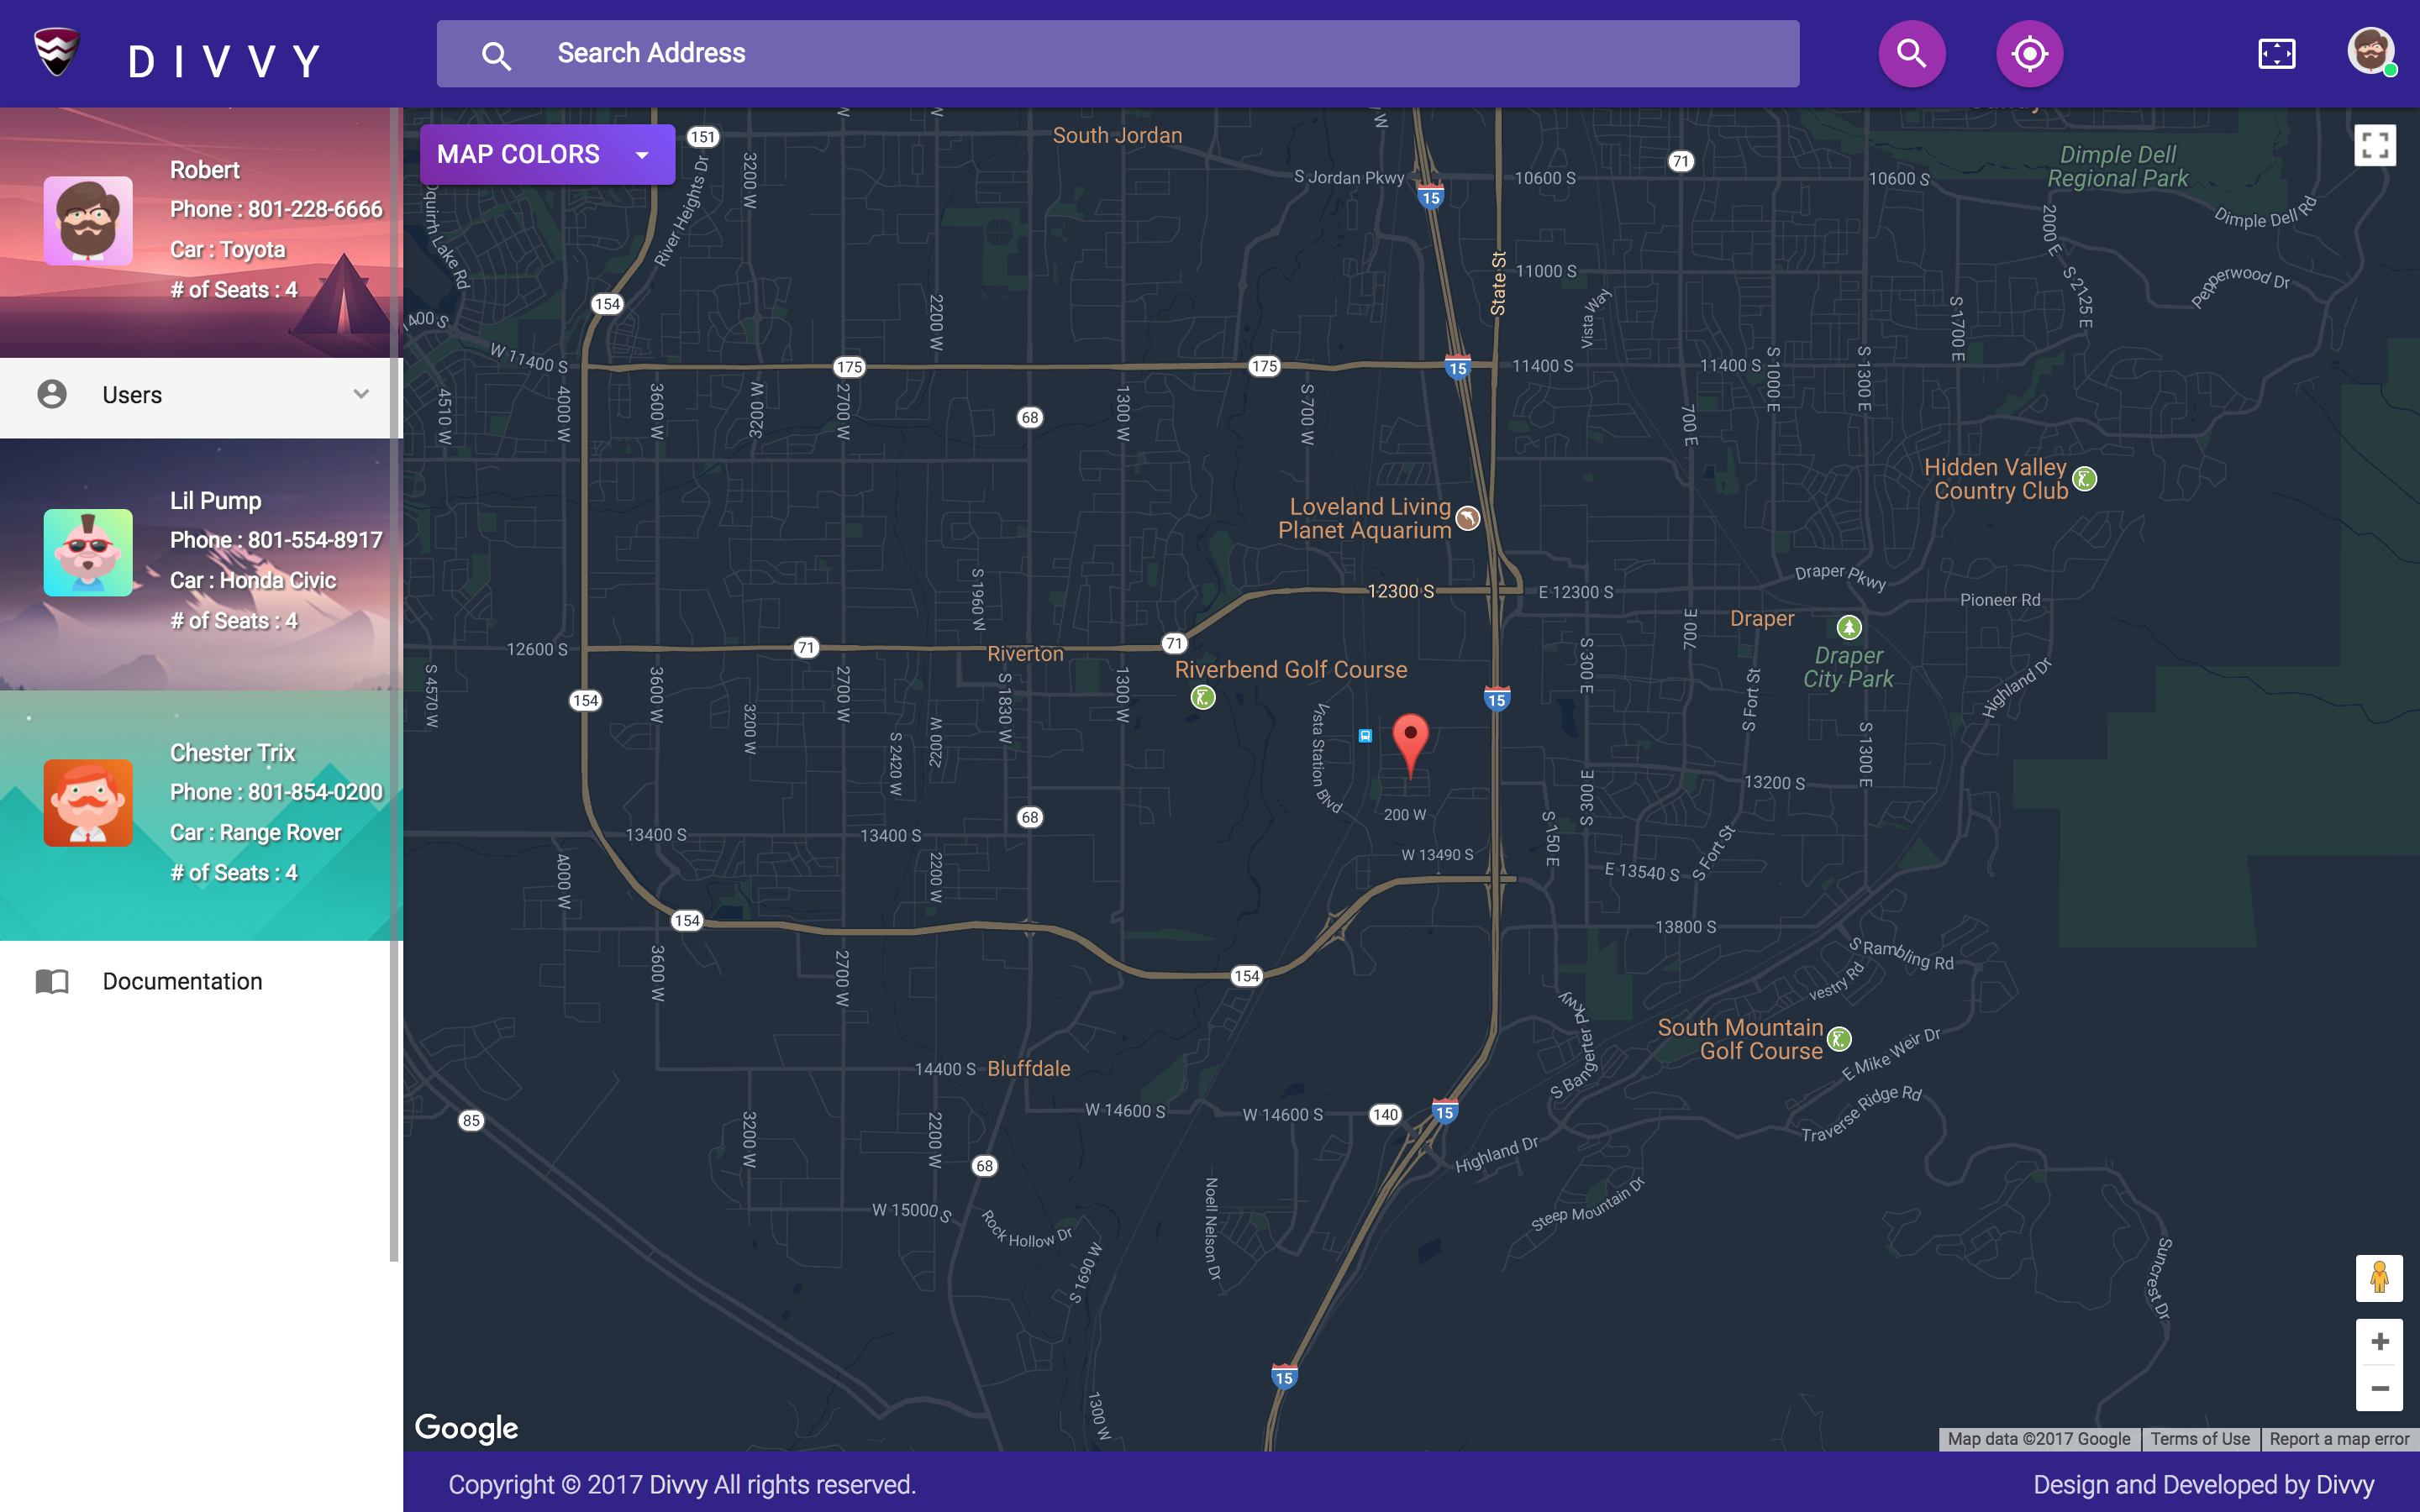The height and width of the screenshot is (1512, 2420).
Task: Toggle map fullscreen view control
Action: click(x=2375, y=146)
